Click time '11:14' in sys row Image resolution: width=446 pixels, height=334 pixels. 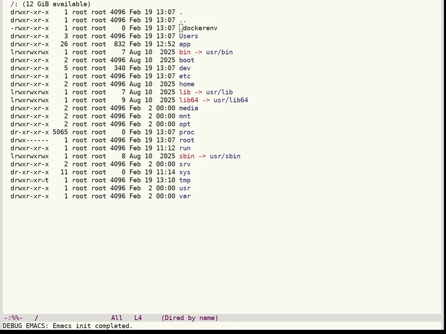[x=166, y=172]
